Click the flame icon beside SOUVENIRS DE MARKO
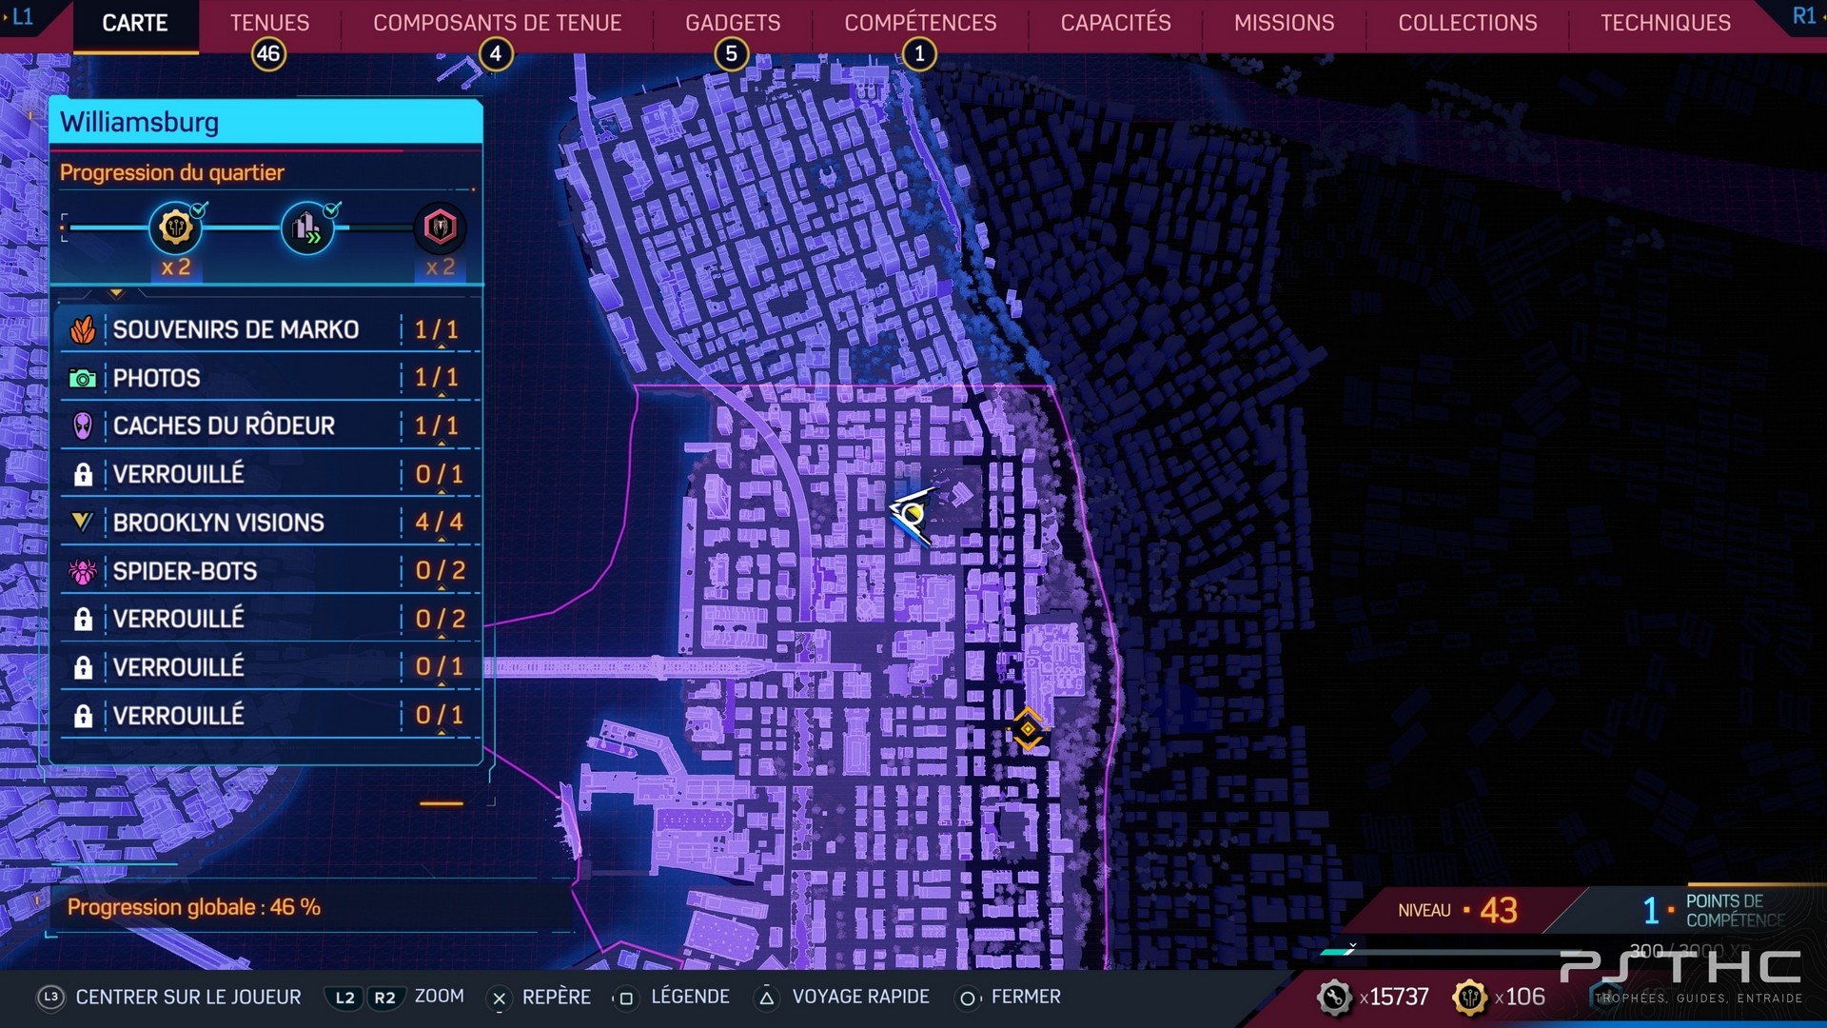 pyautogui.click(x=83, y=329)
